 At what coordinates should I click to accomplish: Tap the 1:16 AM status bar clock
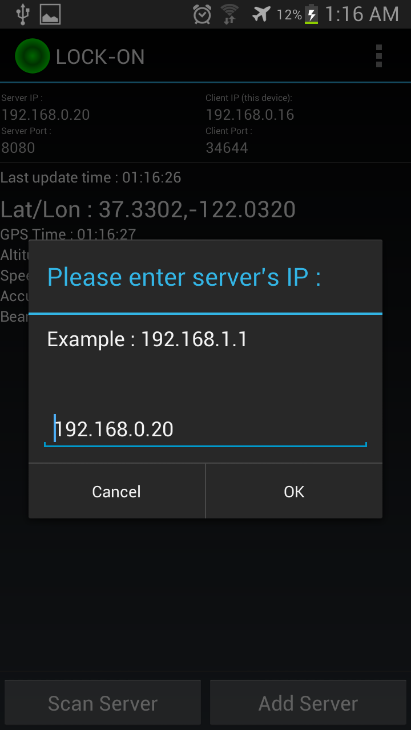pyautogui.click(x=362, y=14)
